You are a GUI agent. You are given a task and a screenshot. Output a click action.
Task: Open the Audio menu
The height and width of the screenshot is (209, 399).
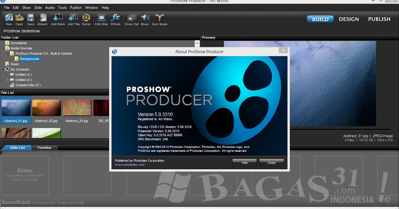[50, 8]
